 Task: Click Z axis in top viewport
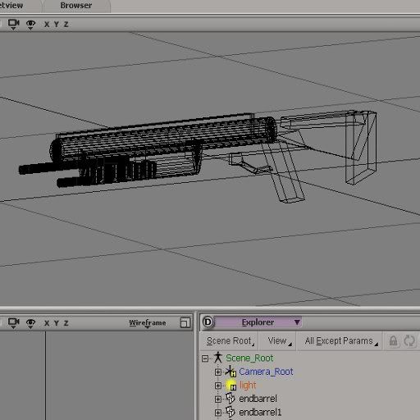[66, 25]
